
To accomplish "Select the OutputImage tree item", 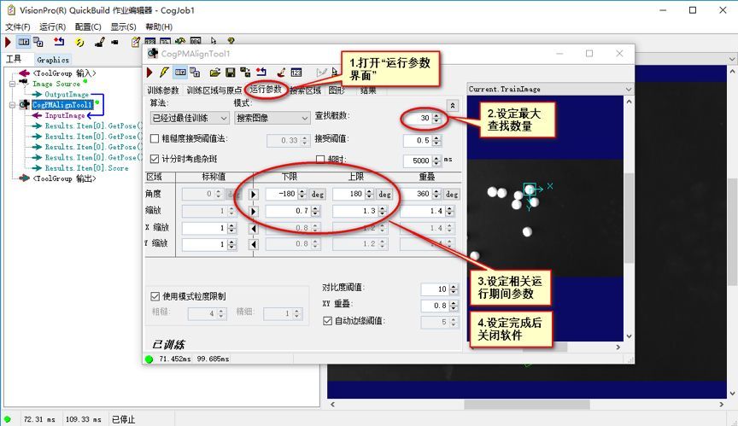I will click(x=67, y=94).
